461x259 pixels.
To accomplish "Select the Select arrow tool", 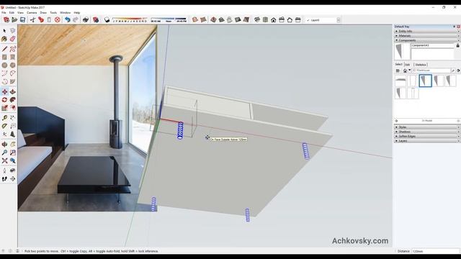I will (4, 30).
